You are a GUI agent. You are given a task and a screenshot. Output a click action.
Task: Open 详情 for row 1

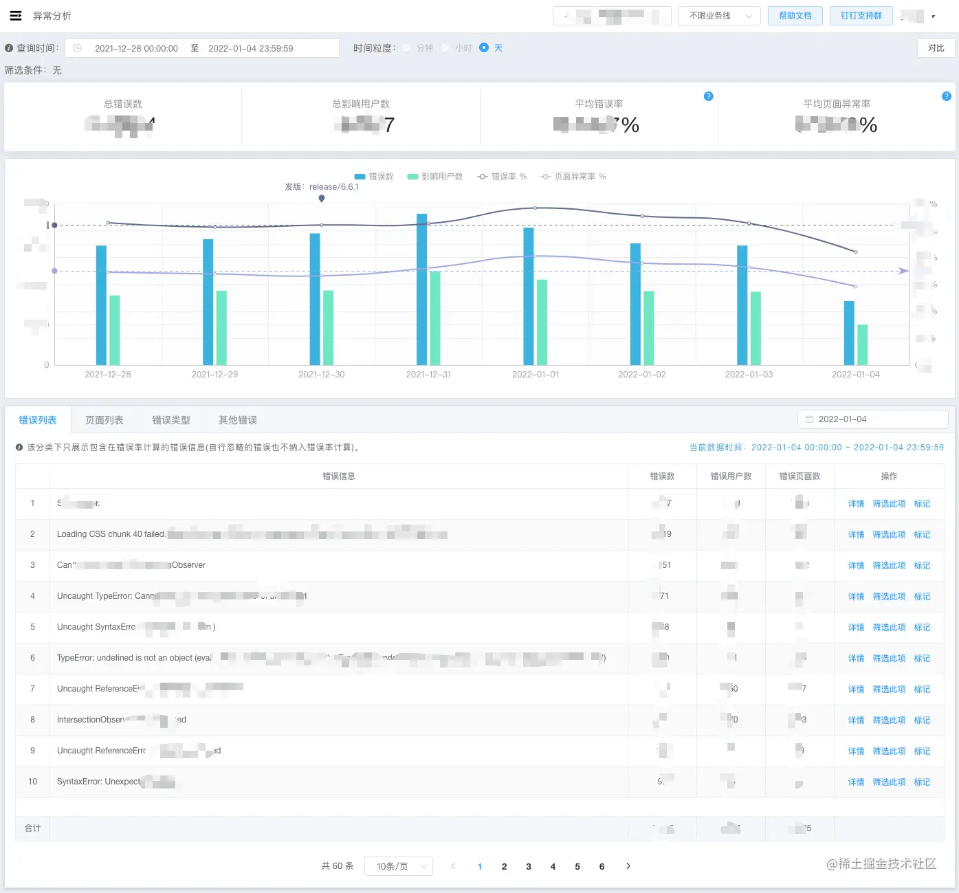[x=856, y=504]
